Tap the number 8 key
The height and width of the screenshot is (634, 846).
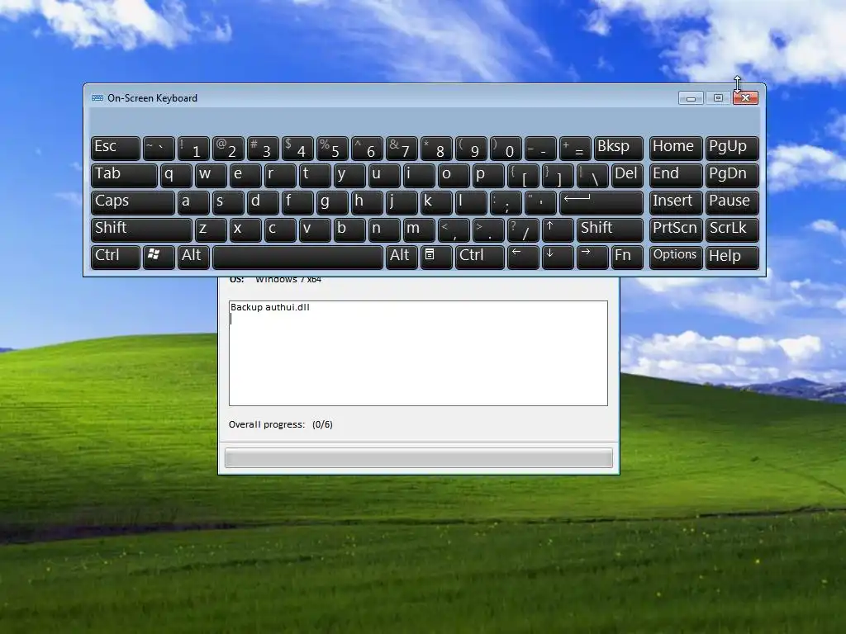point(436,149)
